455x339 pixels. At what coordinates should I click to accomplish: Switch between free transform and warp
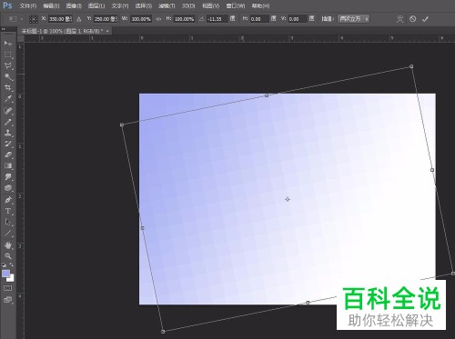point(400,19)
